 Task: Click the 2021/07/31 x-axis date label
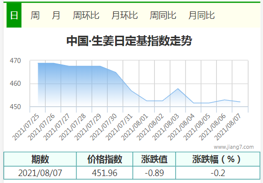click(x=119, y=127)
